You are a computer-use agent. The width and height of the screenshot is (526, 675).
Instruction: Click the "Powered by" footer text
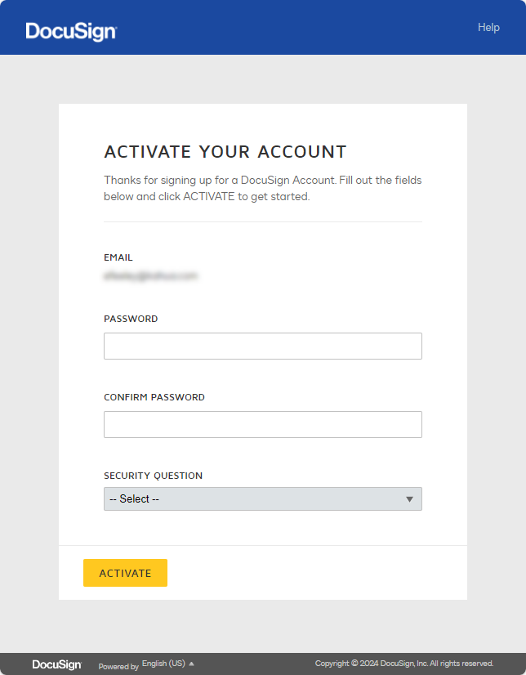pos(118,667)
